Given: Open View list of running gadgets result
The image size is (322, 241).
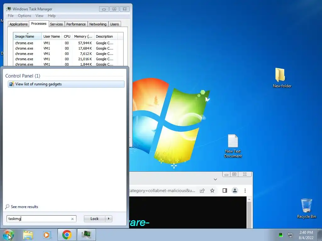Looking at the screenshot, I should coord(66,84).
